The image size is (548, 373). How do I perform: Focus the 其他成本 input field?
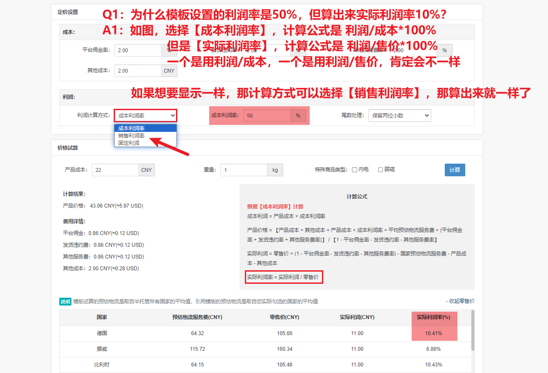(x=138, y=71)
